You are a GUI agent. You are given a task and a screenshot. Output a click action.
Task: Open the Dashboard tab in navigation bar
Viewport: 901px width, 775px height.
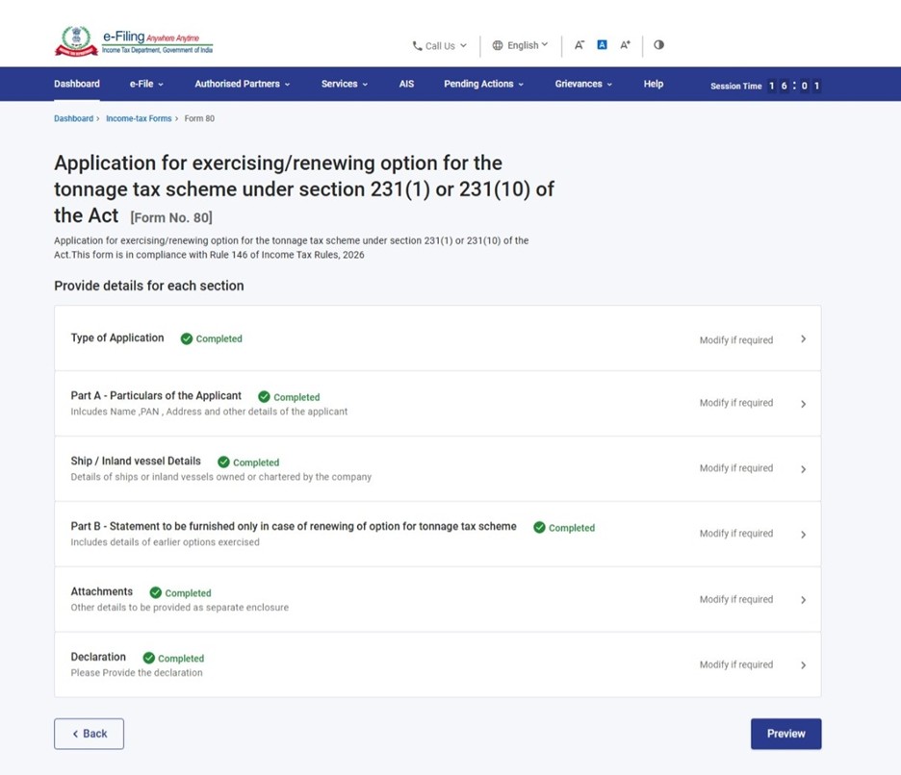pyautogui.click(x=76, y=84)
